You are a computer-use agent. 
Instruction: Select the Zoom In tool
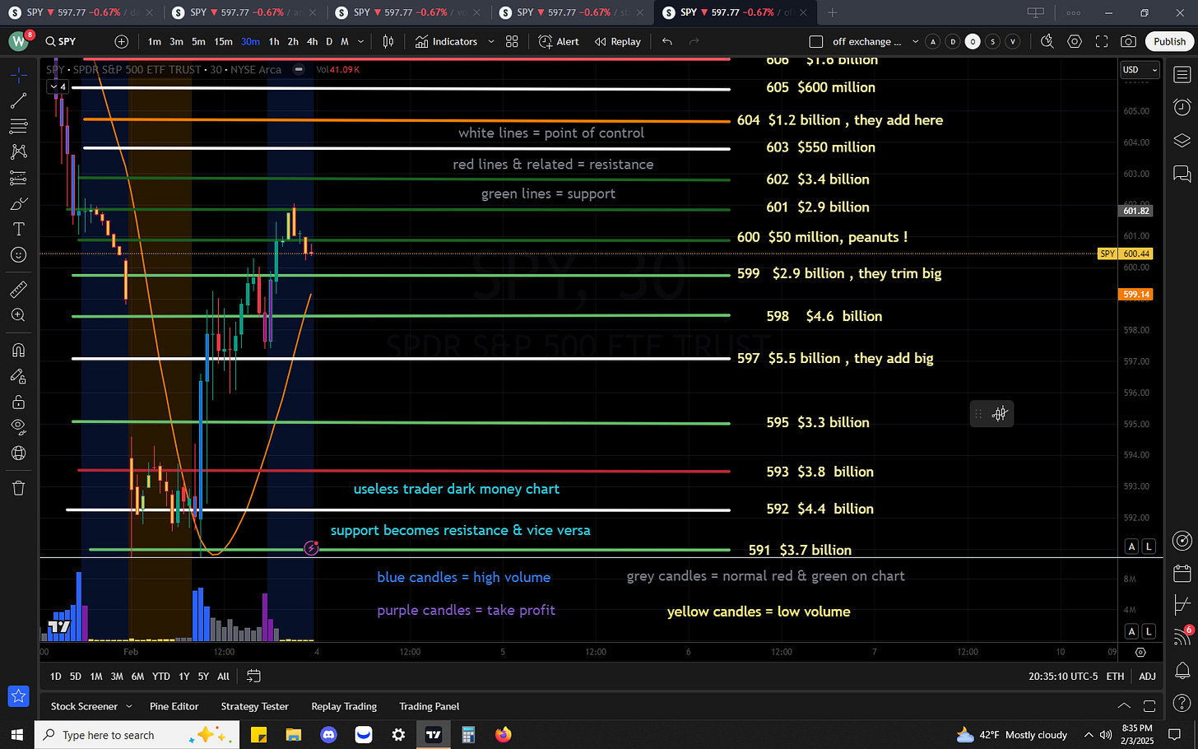pyautogui.click(x=18, y=315)
